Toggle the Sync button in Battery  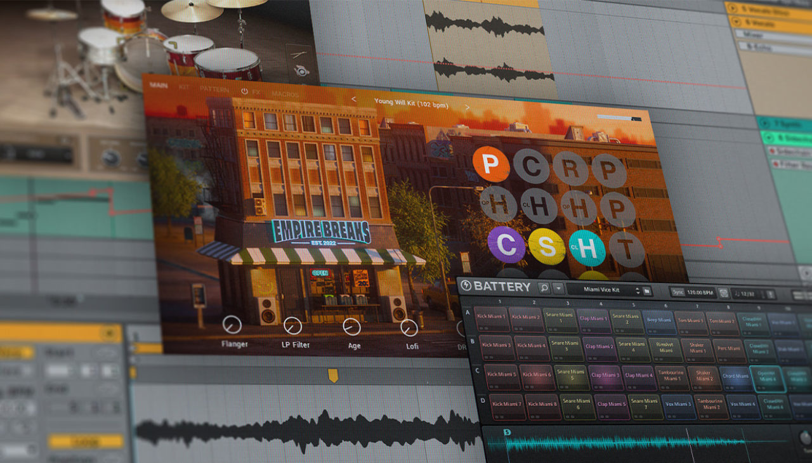click(679, 292)
